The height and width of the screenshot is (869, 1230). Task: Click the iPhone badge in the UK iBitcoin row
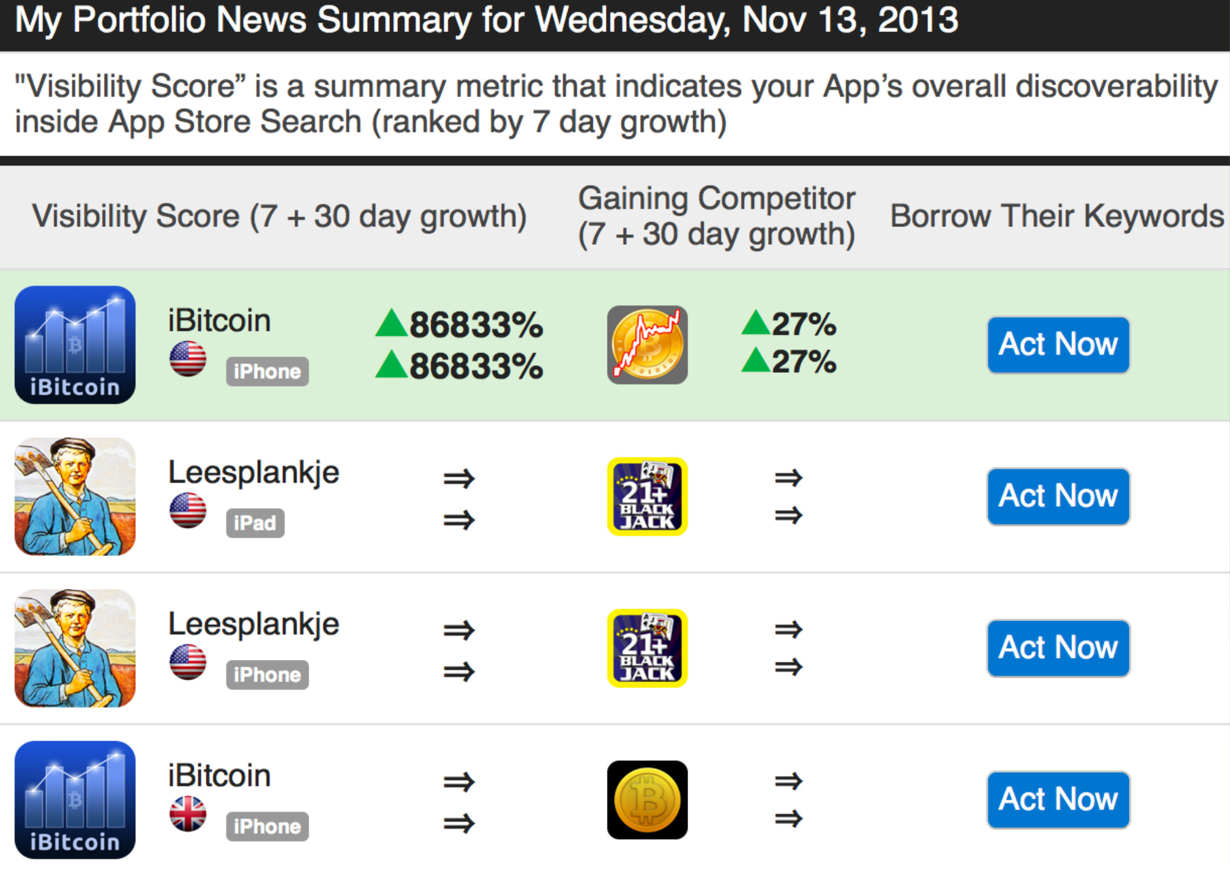[x=267, y=826]
